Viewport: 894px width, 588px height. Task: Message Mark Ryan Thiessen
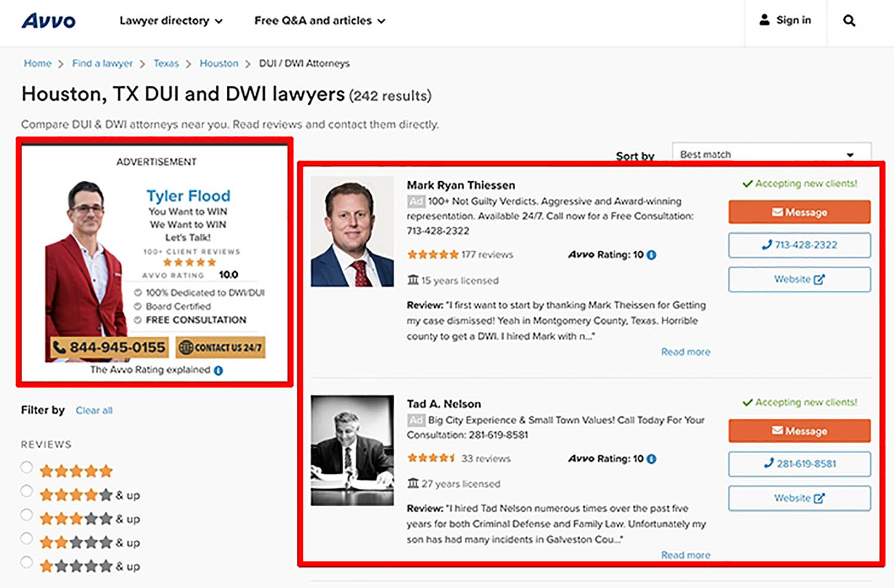click(x=799, y=212)
